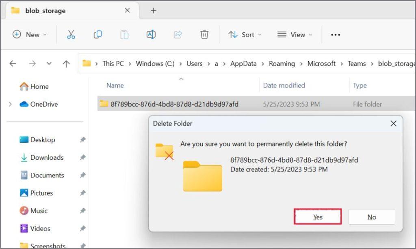Close the blob_storage tab

(127, 10)
